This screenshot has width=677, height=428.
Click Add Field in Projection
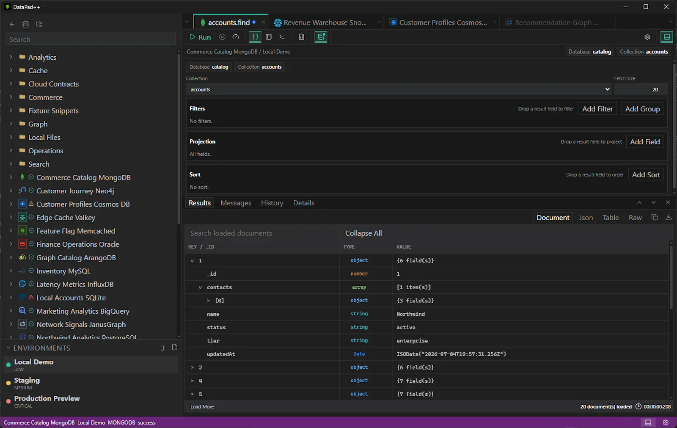point(645,142)
